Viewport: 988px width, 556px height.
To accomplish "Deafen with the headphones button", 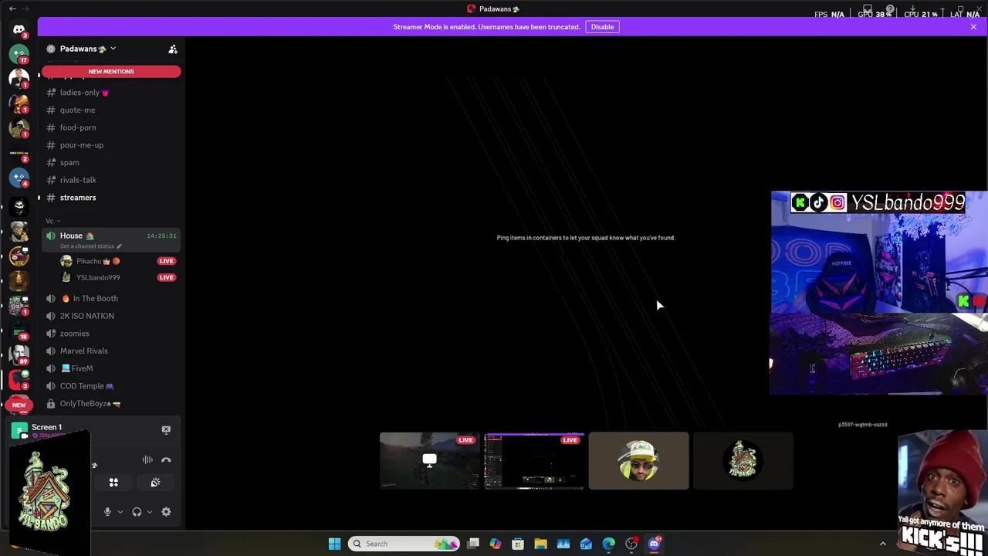I will 137,511.
